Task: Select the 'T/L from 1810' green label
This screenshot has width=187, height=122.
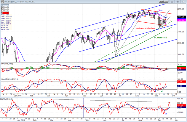Action: click(x=160, y=37)
